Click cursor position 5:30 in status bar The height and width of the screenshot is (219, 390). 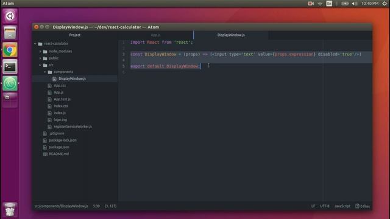pos(96,206)
